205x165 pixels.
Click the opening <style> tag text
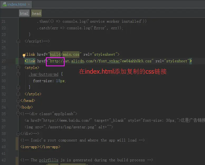pos(32,68)
